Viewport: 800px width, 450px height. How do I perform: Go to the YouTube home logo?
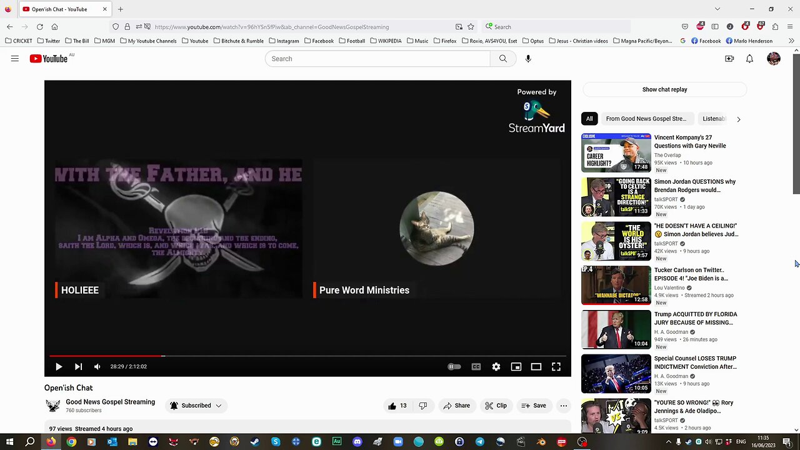[x=49, y=59]
